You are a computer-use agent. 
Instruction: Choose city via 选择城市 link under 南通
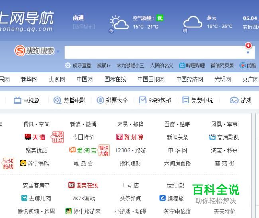point(84,27)
